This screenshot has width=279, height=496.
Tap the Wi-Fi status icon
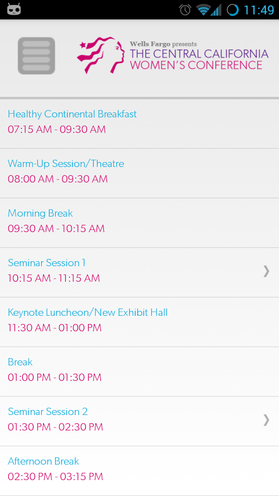coord(203,10)
